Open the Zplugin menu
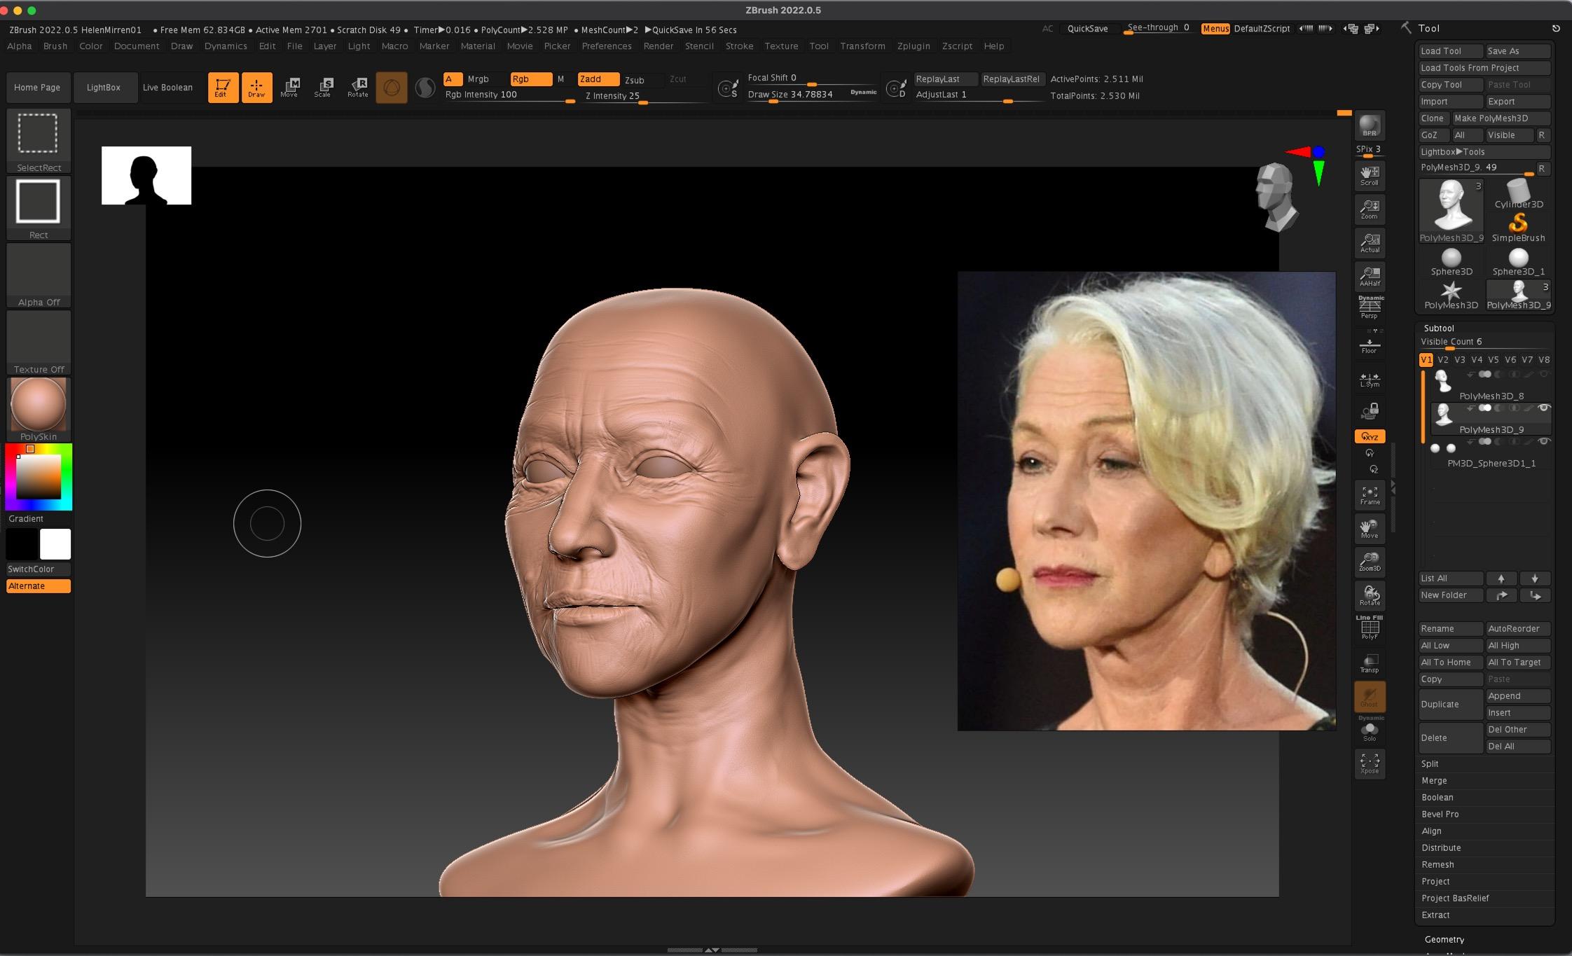This screenshot has width=1572, height=956. point(913,46)
